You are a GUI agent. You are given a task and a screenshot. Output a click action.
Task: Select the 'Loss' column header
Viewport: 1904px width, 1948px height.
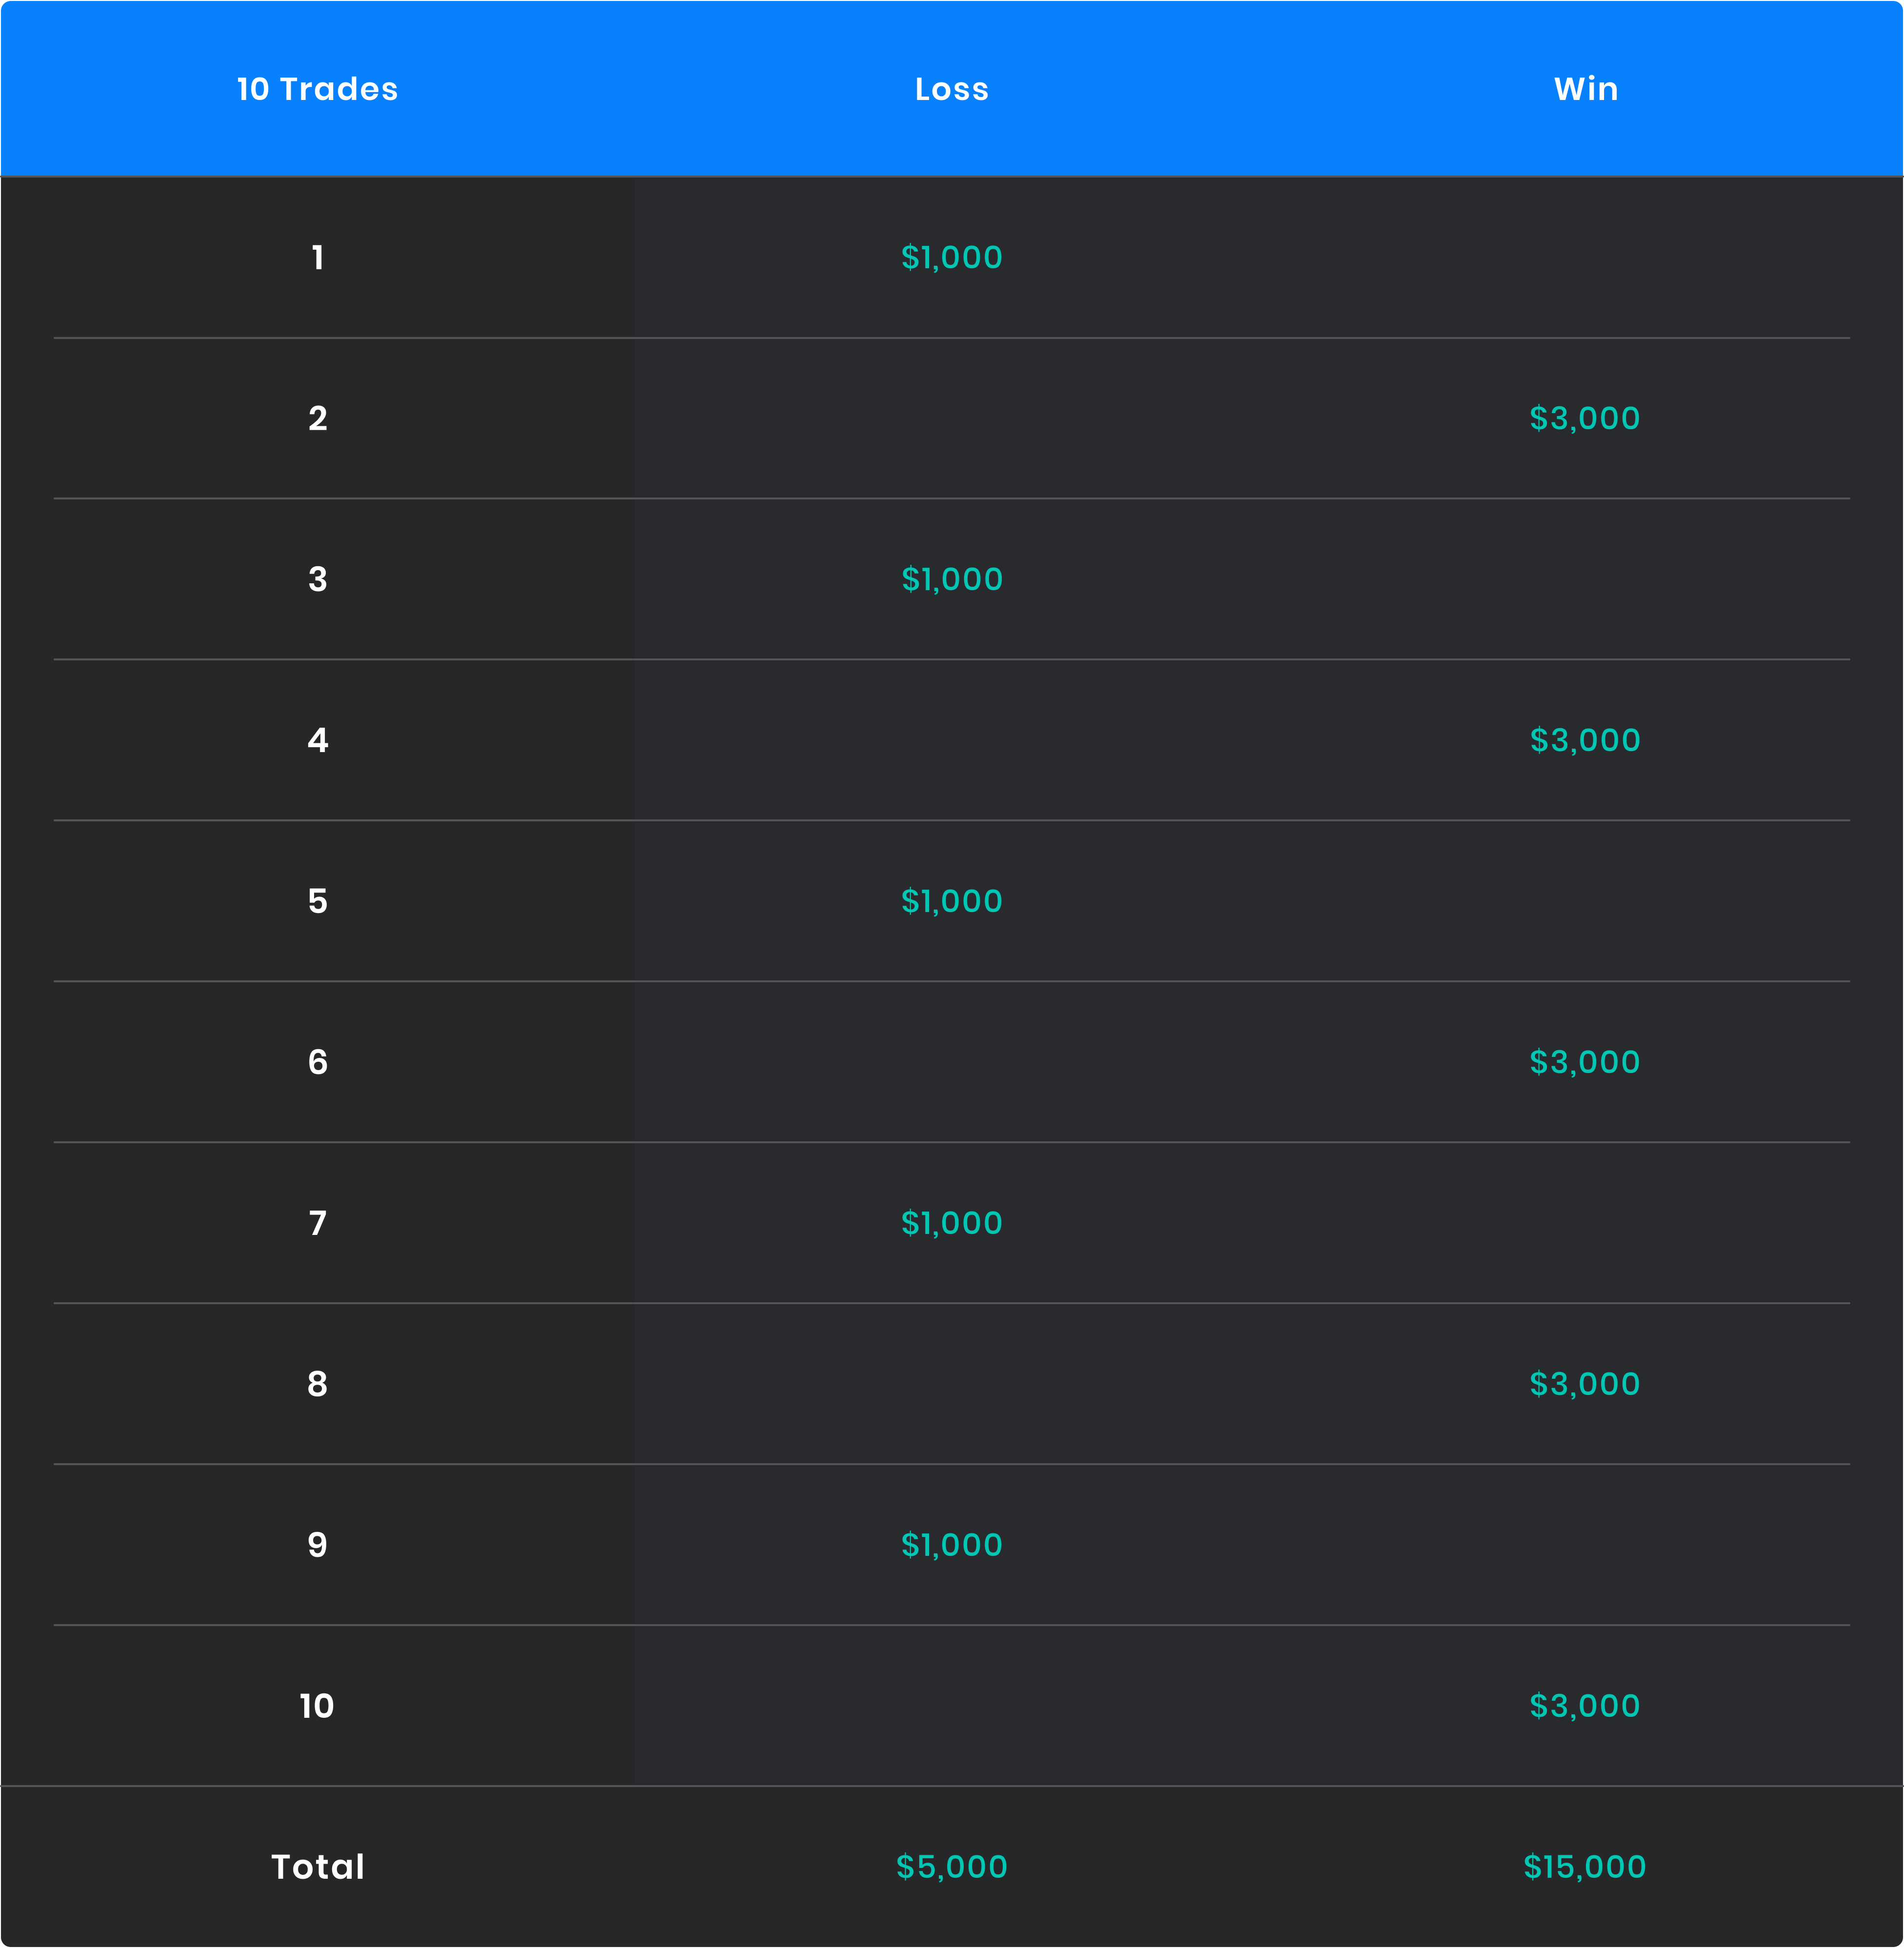(x=951, y=89)
